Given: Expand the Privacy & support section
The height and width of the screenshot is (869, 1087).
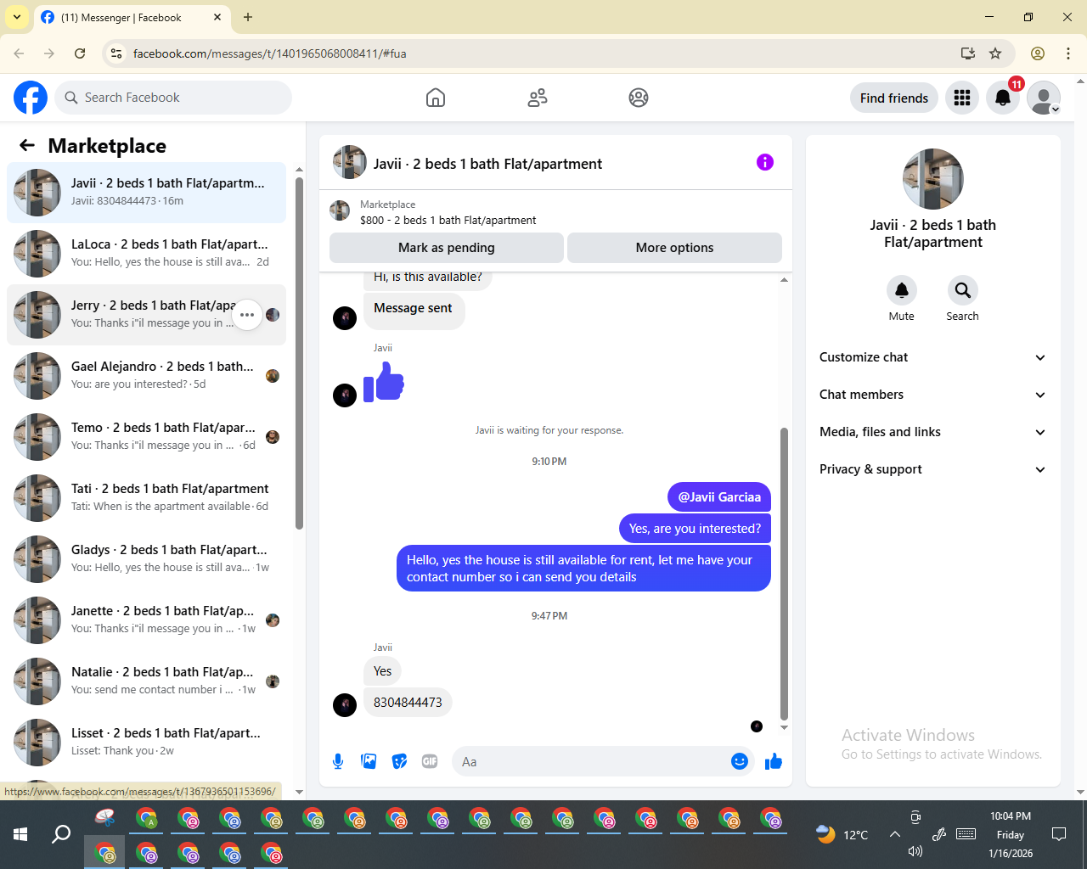Looking at the screenshot, I should (933, 469).
